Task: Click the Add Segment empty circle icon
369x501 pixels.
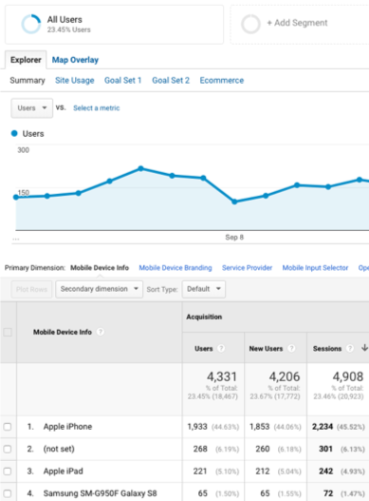Action: pyautogui.click(x=250, y=24)
